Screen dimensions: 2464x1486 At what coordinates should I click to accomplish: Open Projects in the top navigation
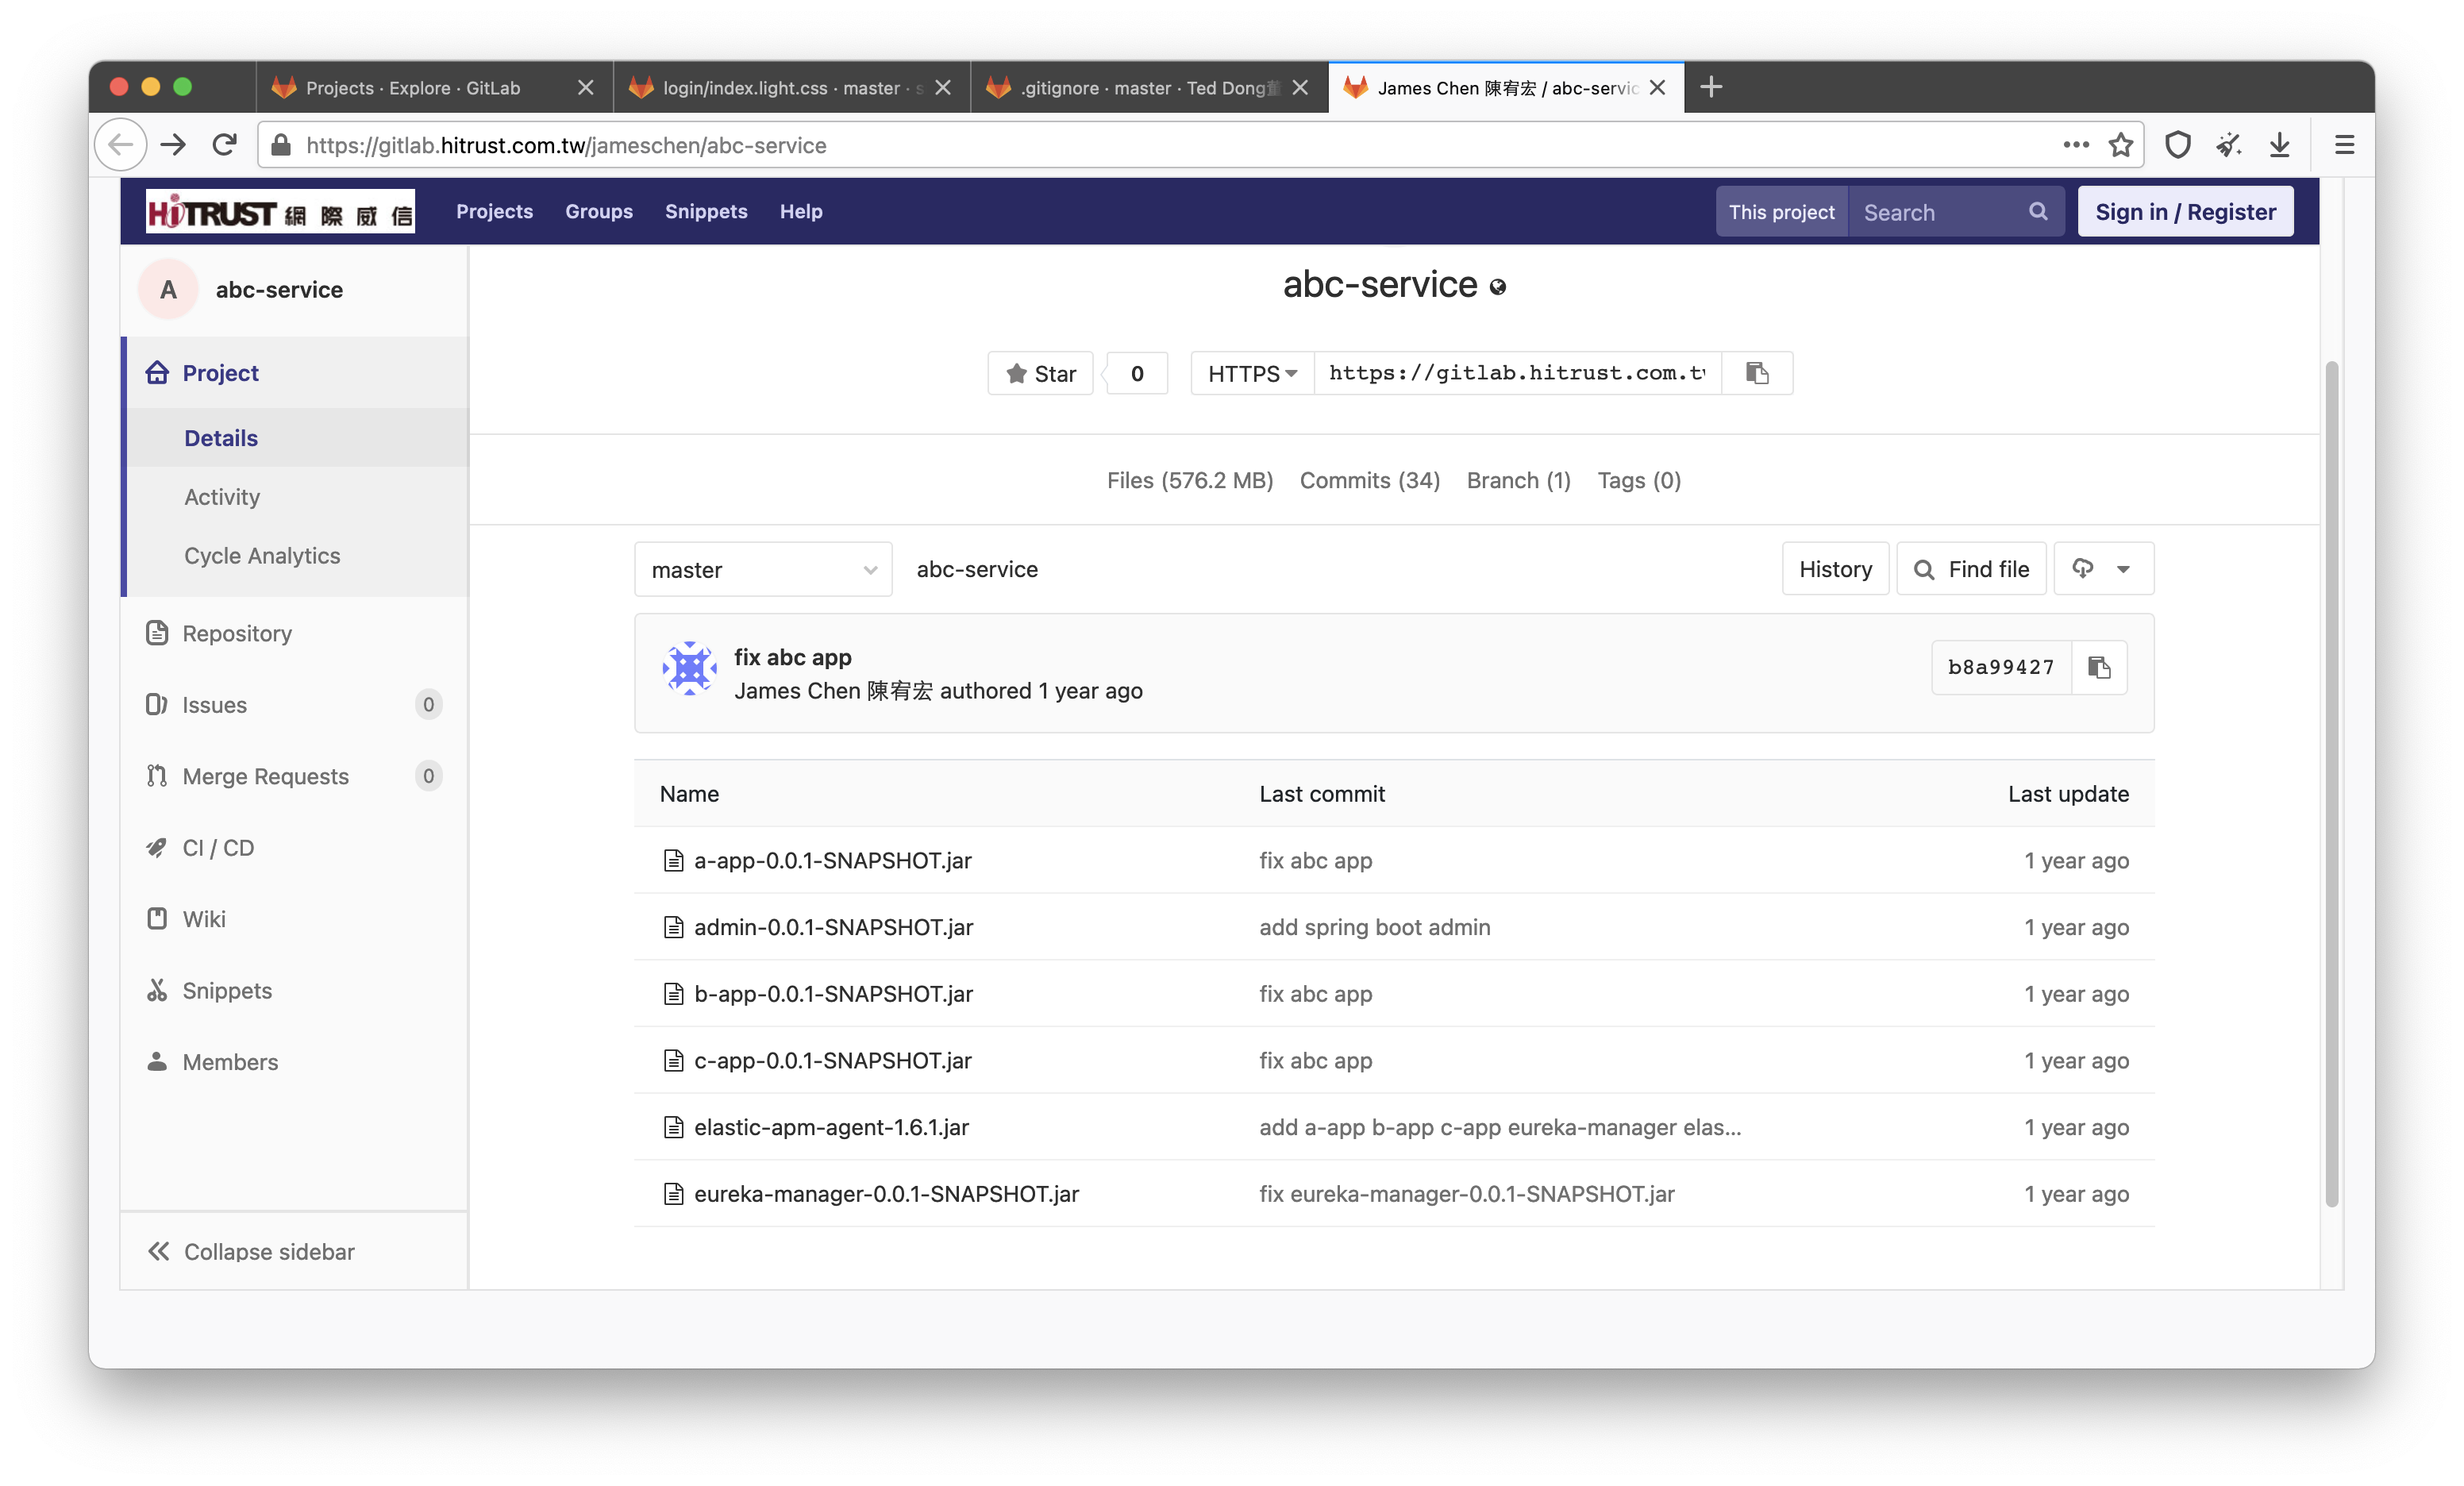tap(494, 211)
